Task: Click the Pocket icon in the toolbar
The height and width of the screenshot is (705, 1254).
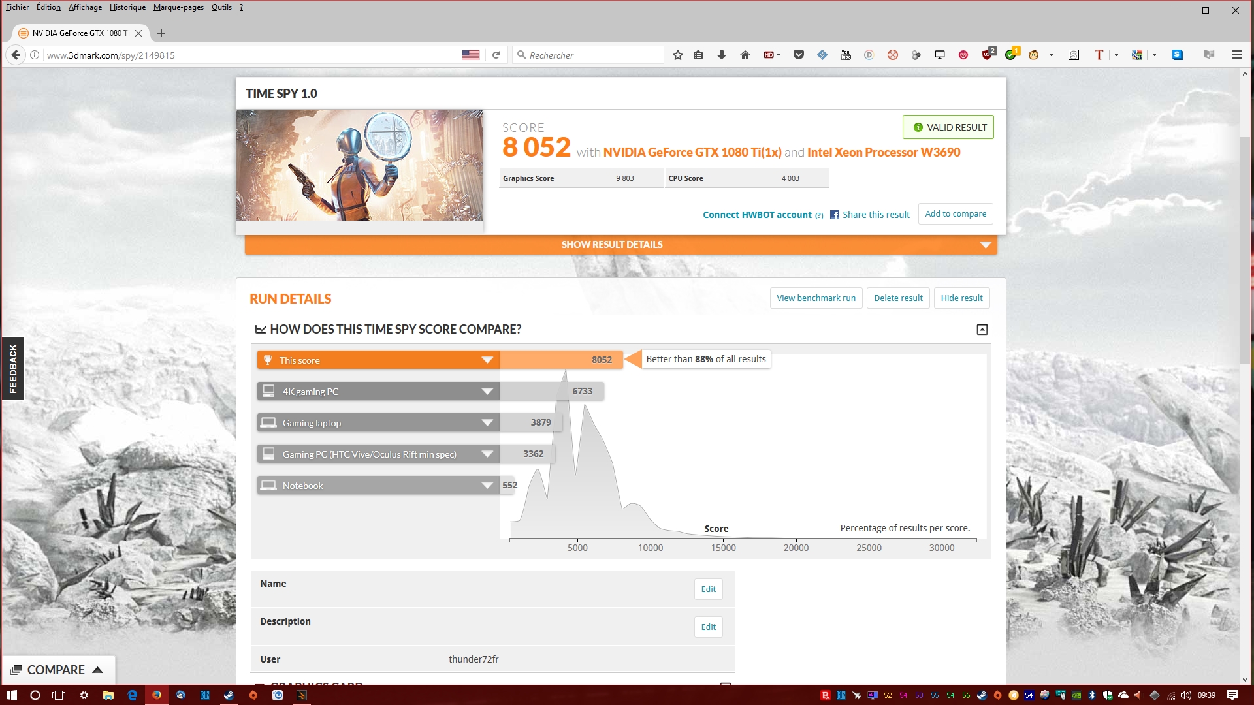Action: tap(799, 55)
